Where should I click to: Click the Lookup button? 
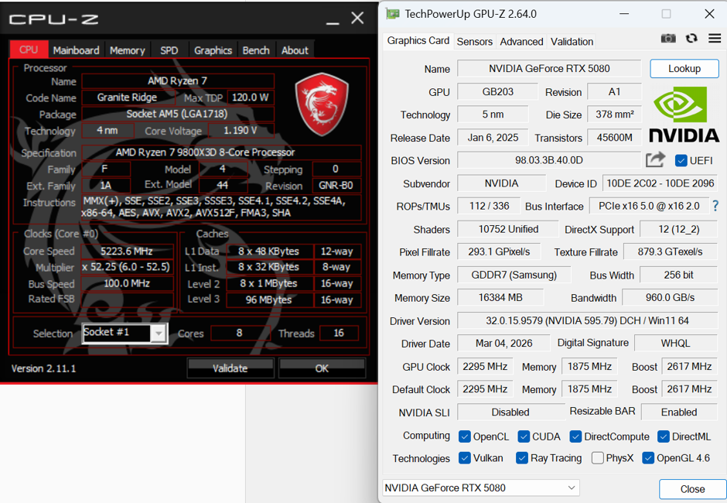[x=684, y=69]
